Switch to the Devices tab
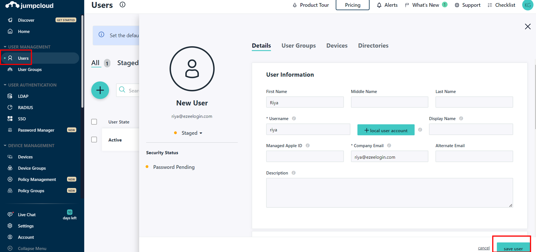Image resolution: width=536 pixels, height=252 pixels. [337, 46]
